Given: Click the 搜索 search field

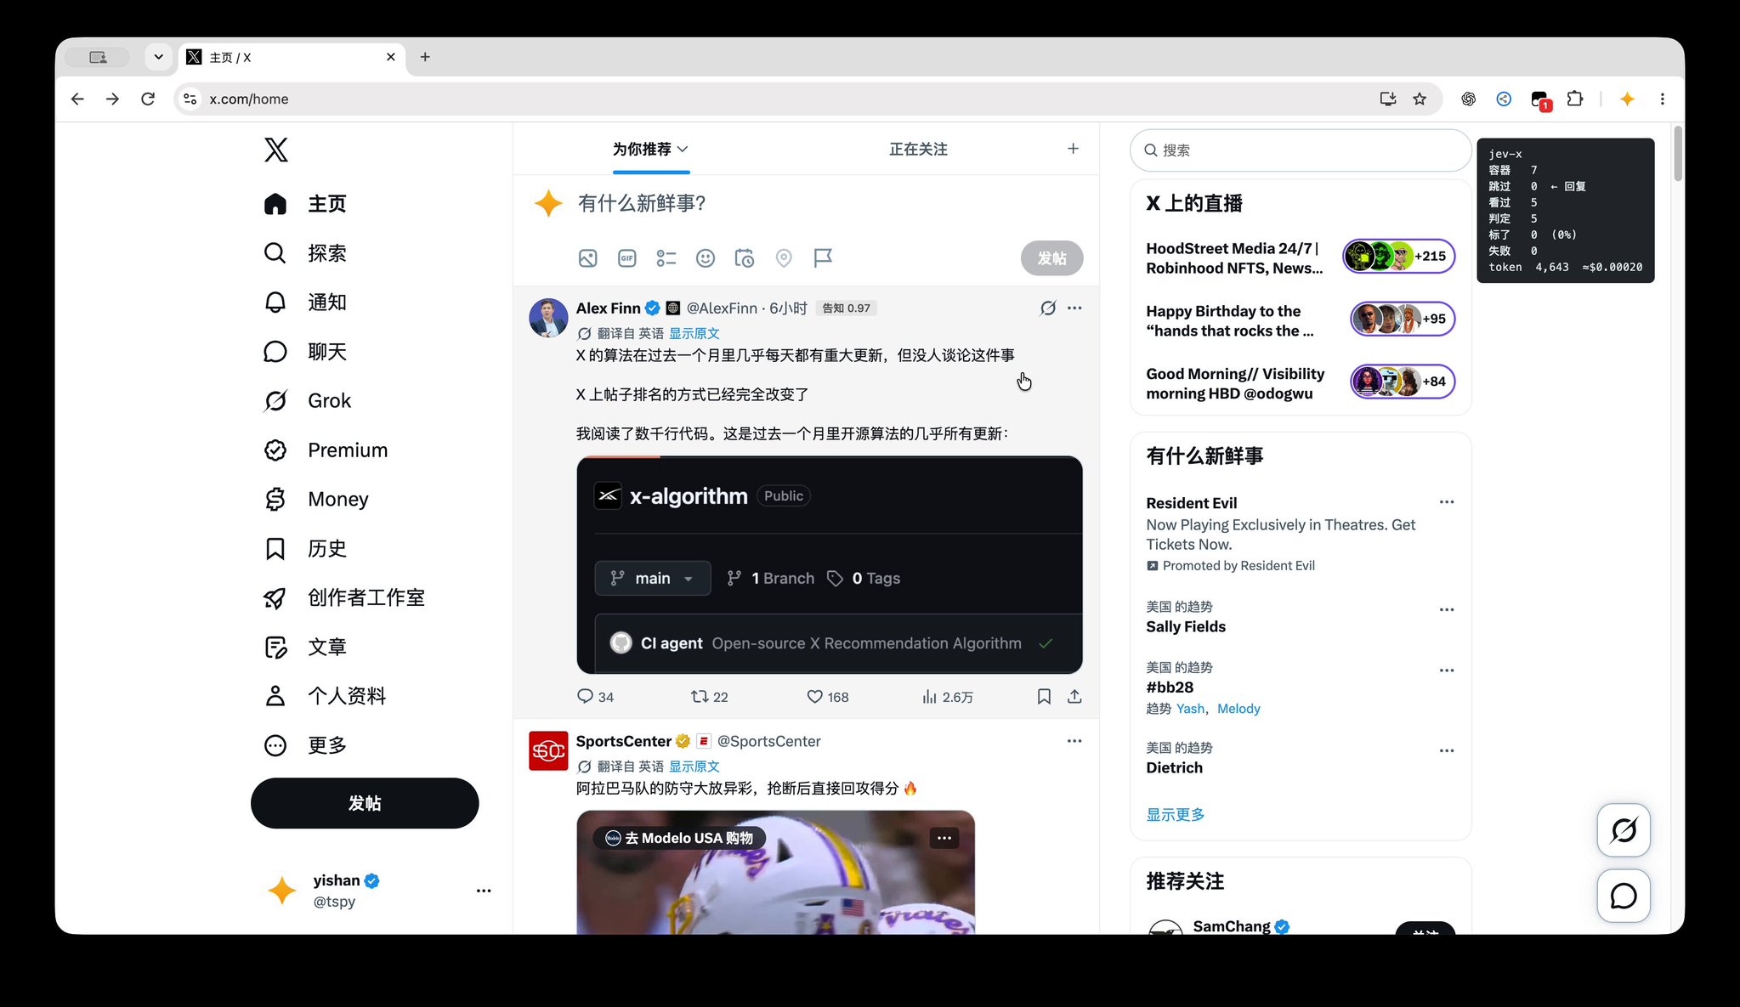Looking at the screenshot, I should pyautogui.click(x=1301, y=150).
